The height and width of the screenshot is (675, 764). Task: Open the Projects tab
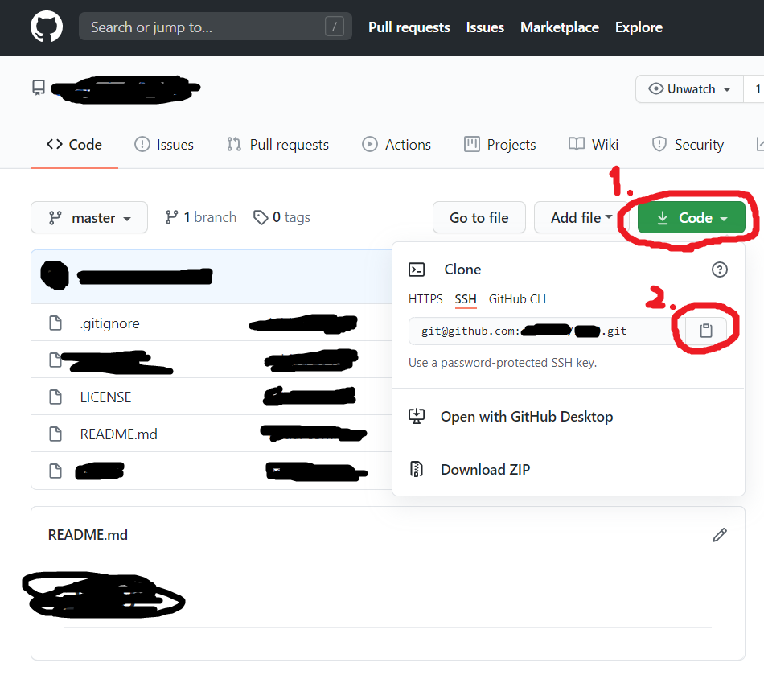(499, 145)
